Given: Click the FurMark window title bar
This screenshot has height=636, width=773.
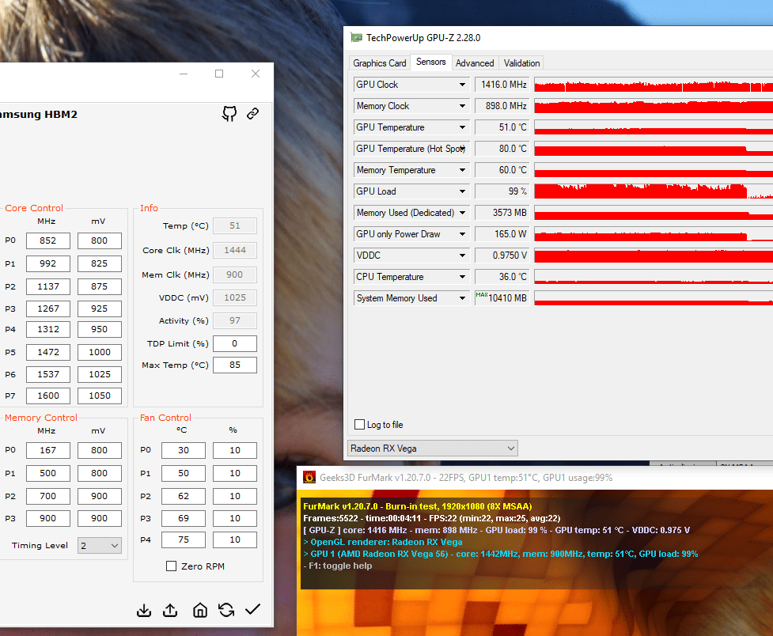Looking at the screenshot, I should click(535, 477).
